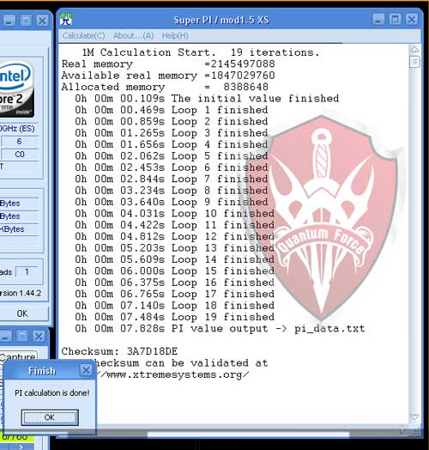
Task: Click the 'Loop 10 finished' line
Action: coord(175,213)
